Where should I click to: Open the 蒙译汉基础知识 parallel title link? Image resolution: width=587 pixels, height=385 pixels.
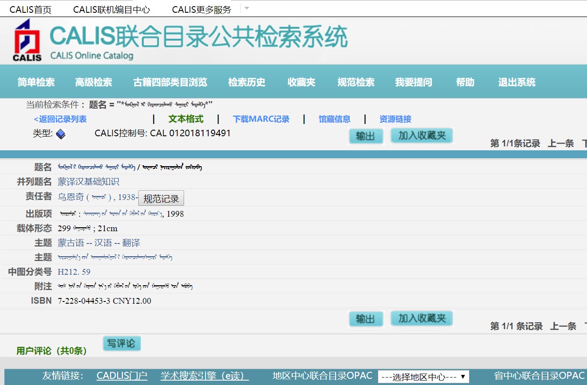[x=89, y=182]
